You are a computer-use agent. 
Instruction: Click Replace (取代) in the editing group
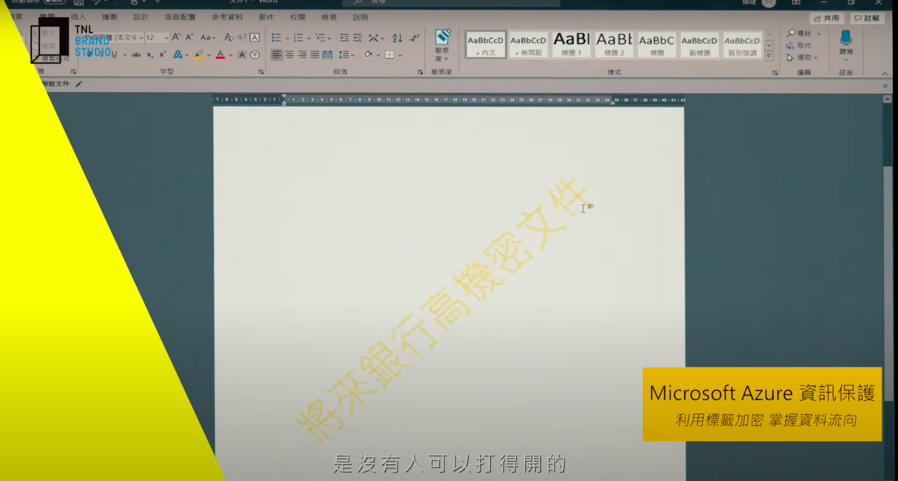coord(799,45)
